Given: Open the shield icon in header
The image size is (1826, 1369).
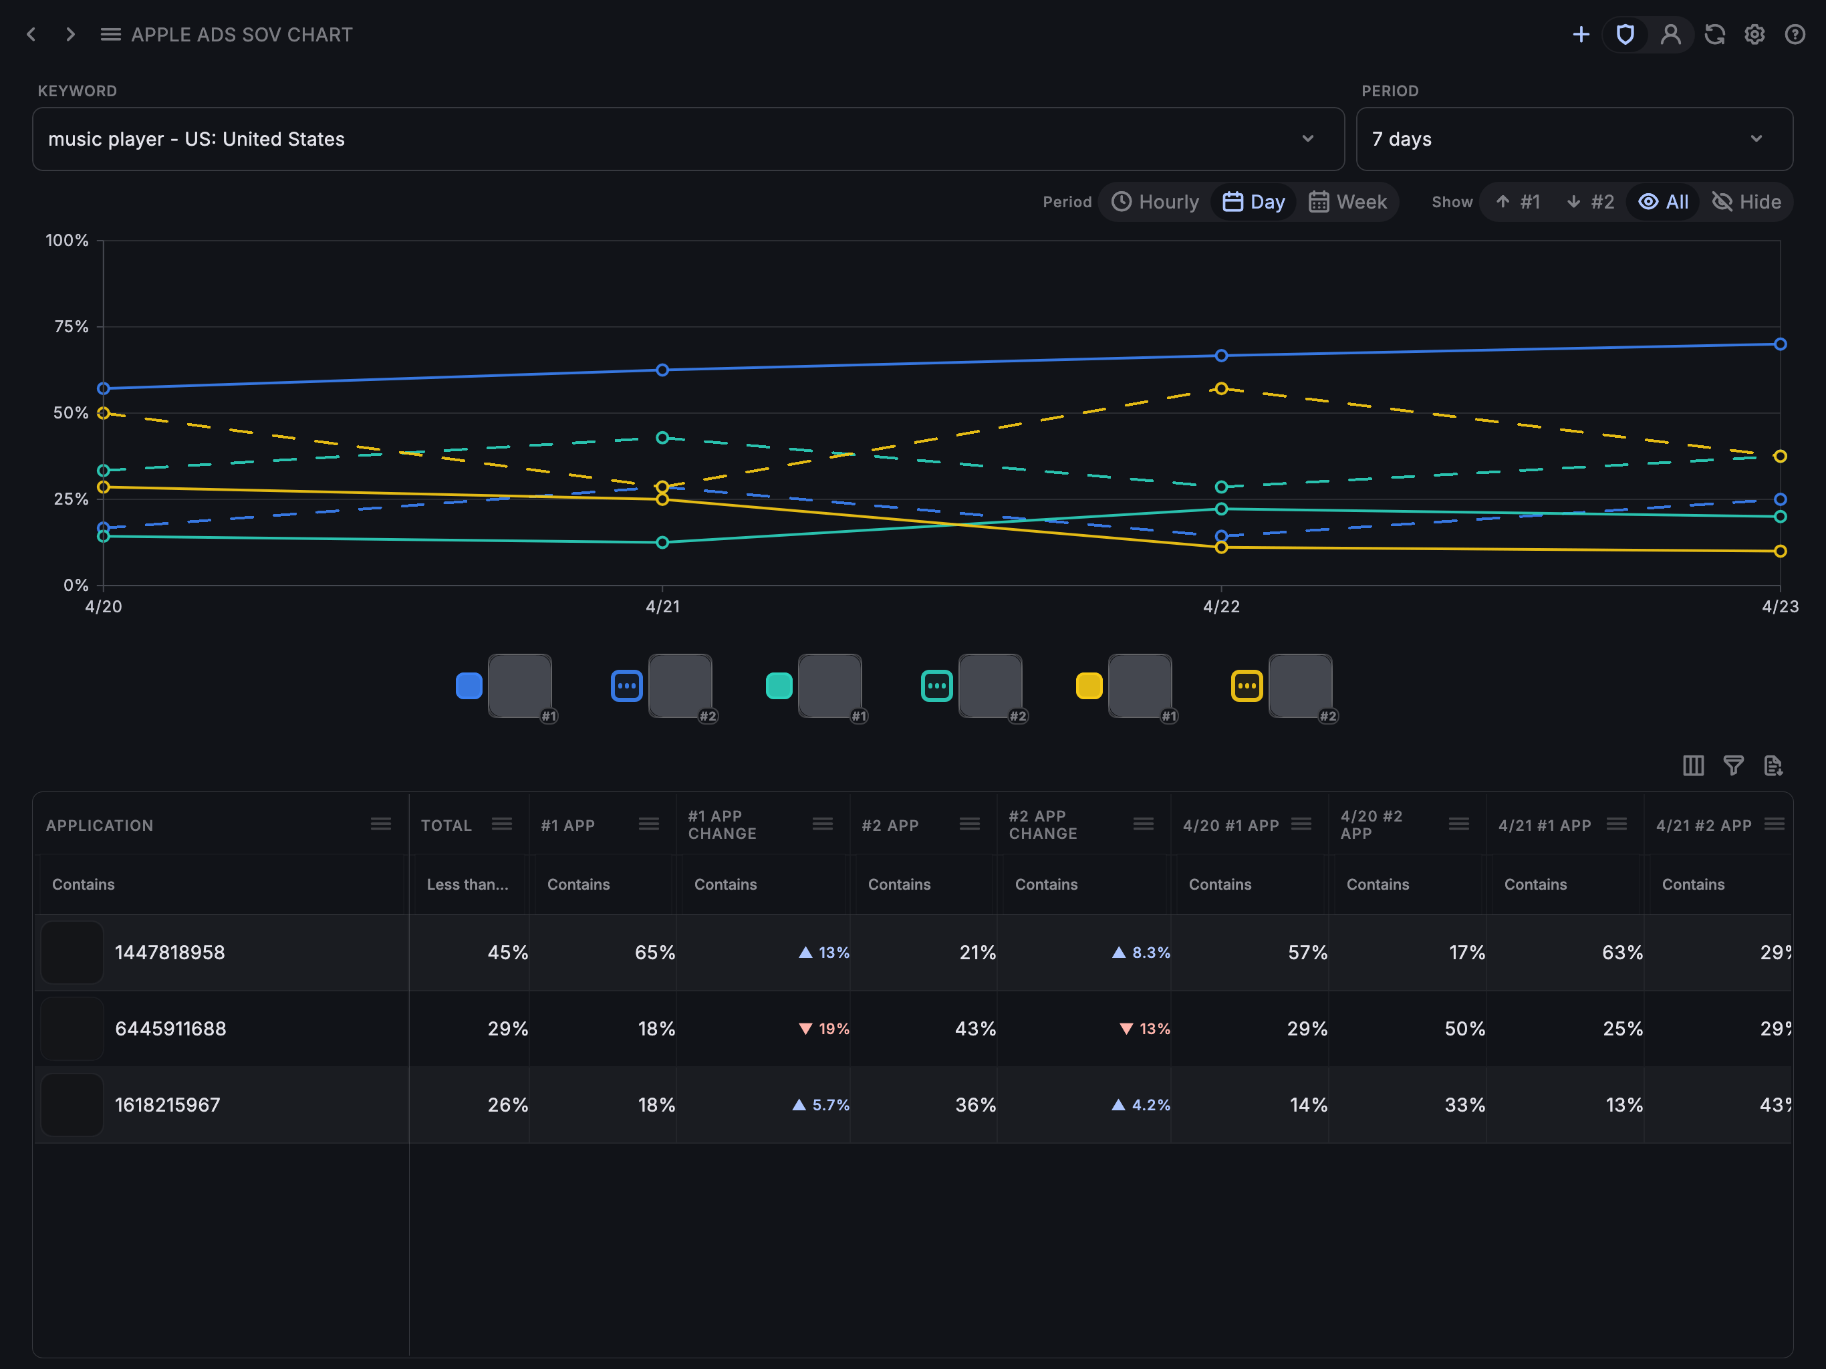Looking at the screenshot, I should (1625, 35).
